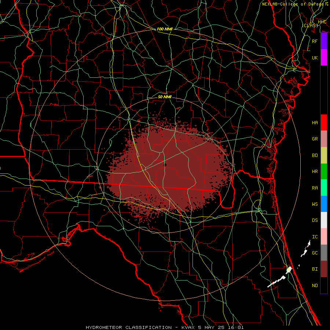Click the GC legend label
The width and height of the screenshot is (330, 330).
pos(315,253)
